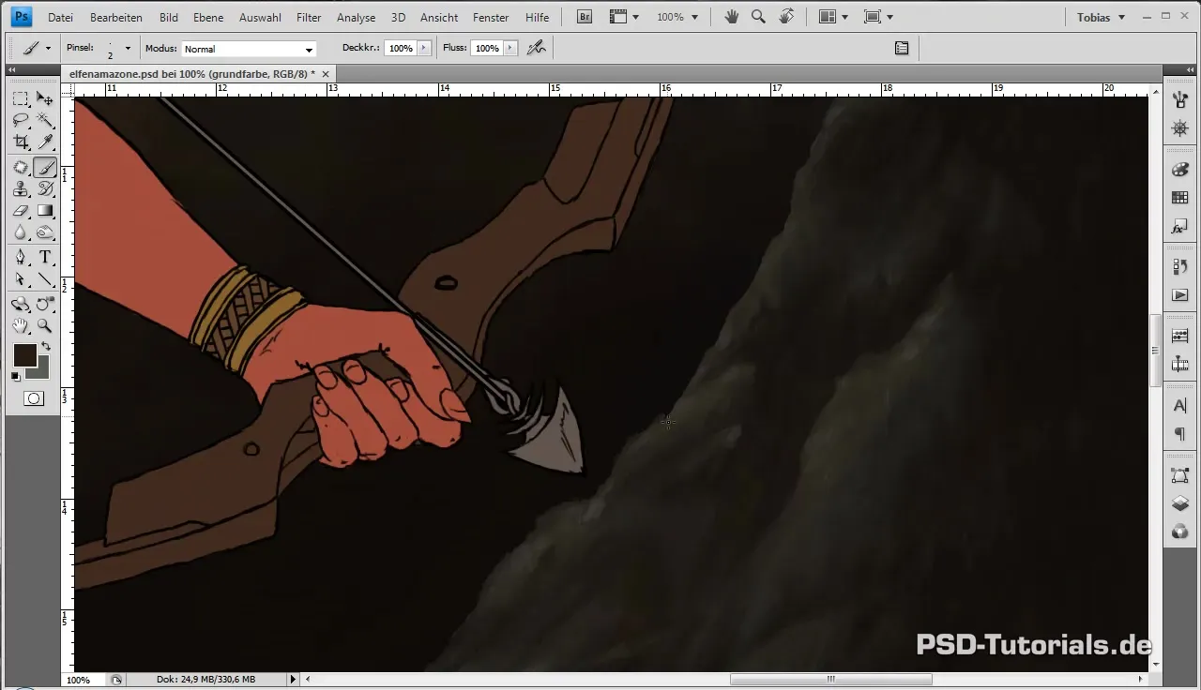Viewport: 1201px width, 690px height.
Task: Open the Deckkr. opacity slider arrow
Action: point(424,48)
